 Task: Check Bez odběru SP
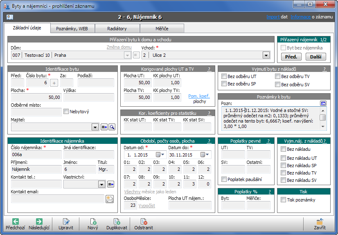[224, 83]
